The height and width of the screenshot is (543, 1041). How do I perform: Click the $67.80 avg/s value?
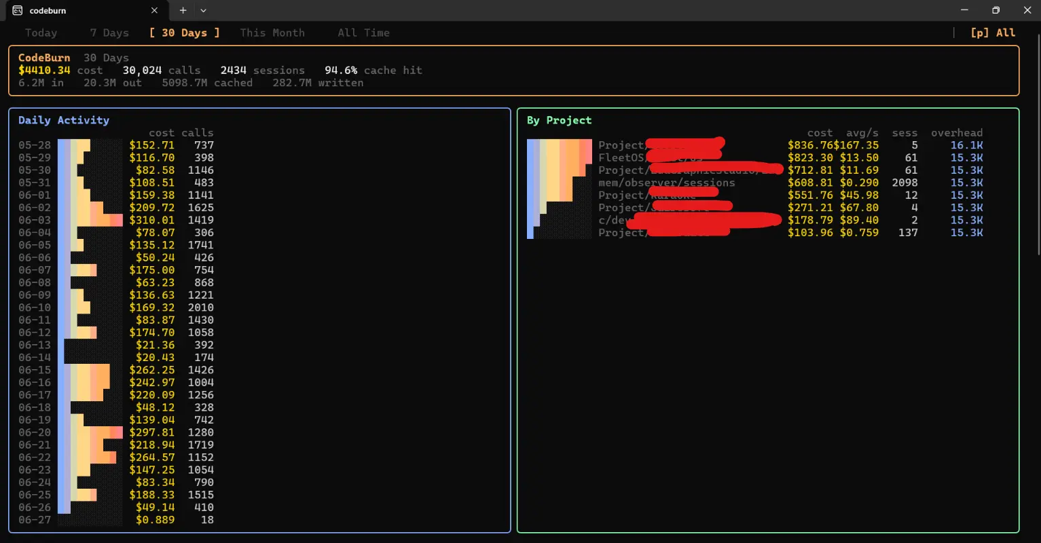pyautogui.click(x=859, y=208)
